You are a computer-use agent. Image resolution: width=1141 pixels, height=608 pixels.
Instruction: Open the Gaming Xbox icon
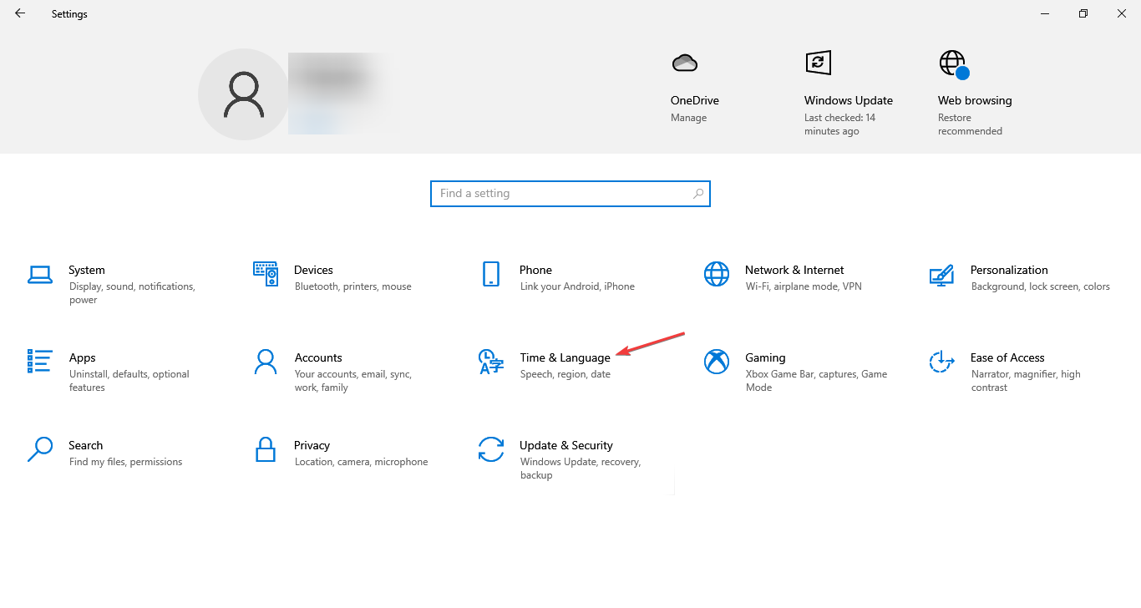(x=717, y=362)
